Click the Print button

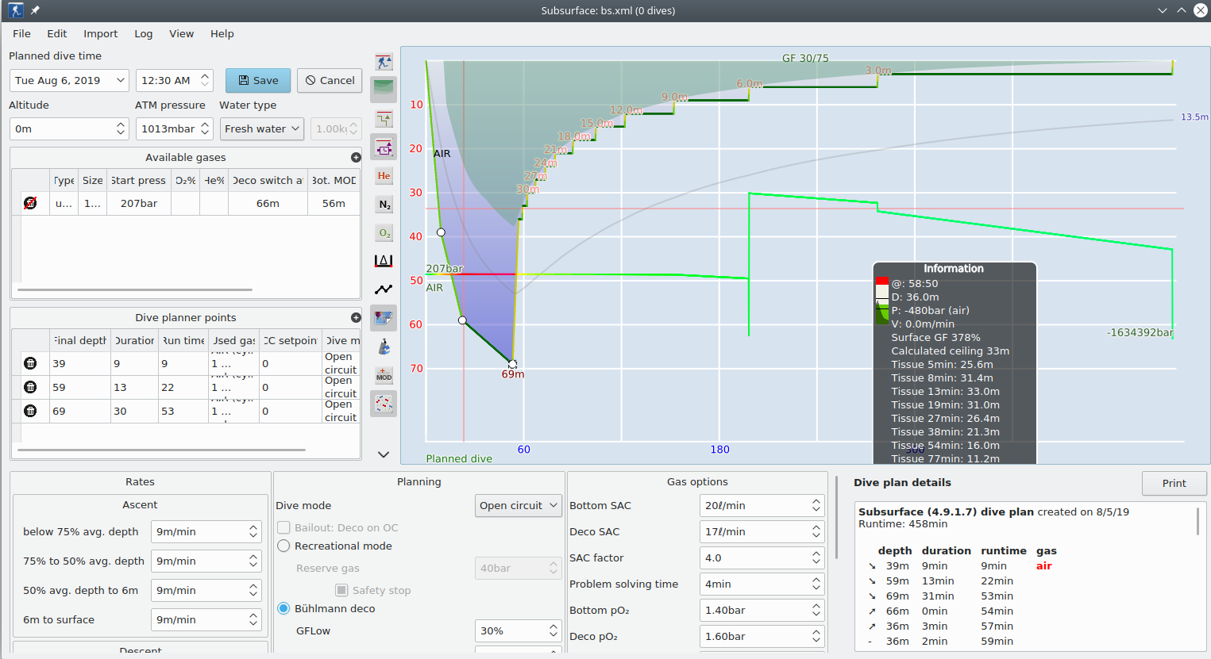point(1174,483)
